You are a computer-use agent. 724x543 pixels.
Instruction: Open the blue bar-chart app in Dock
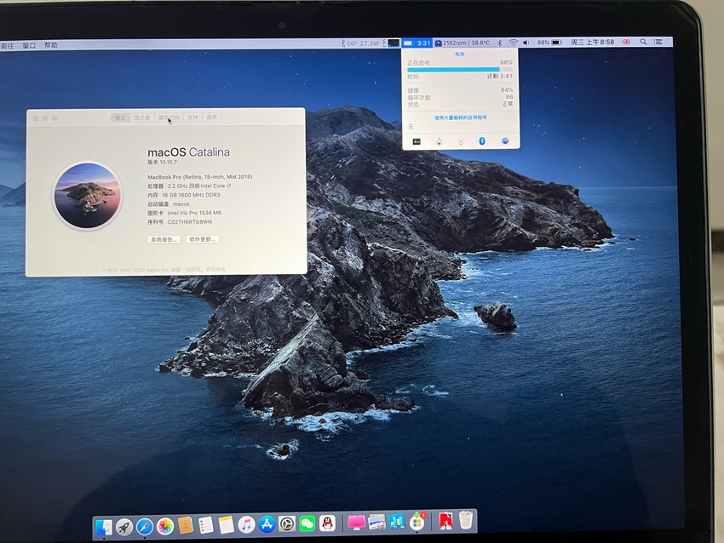pyautogui.click(x=397, y=522)
